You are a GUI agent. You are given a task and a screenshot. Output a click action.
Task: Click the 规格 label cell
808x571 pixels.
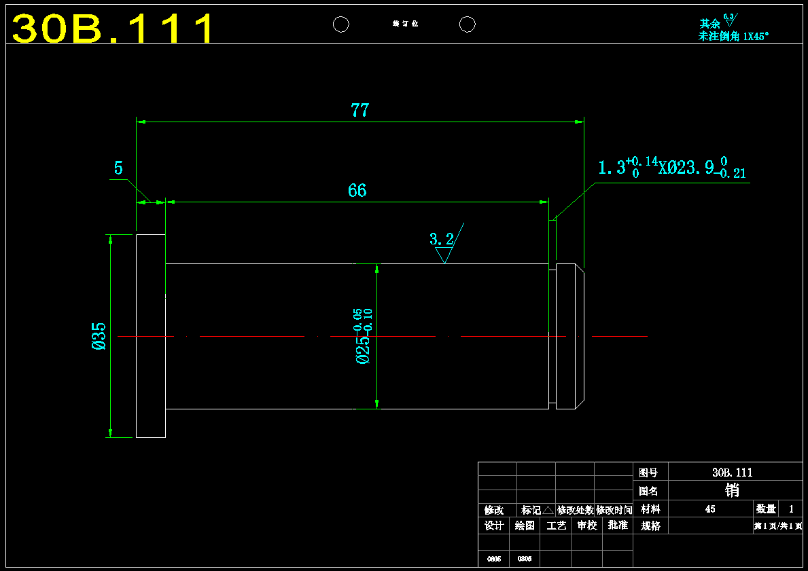tap(650, 526)
